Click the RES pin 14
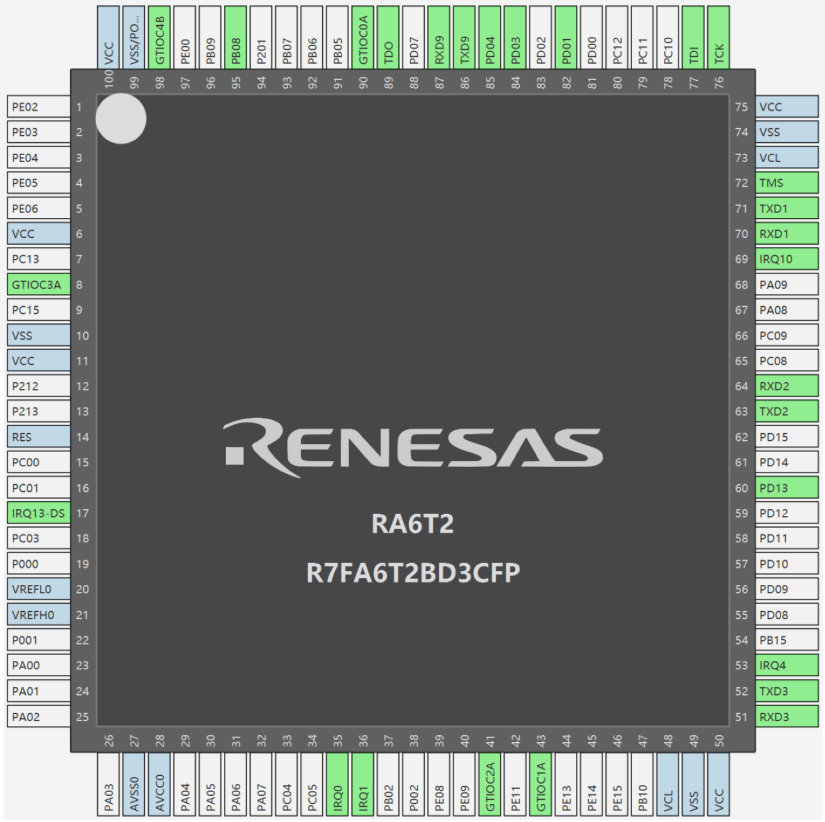Viewport: 825px width, 822px height. click(x=39, y=437)
